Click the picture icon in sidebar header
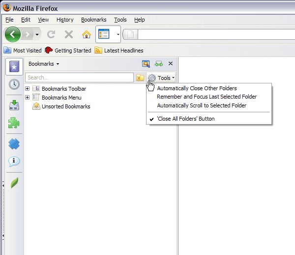Viewport: 295px width, 255px height. (146, 64)
